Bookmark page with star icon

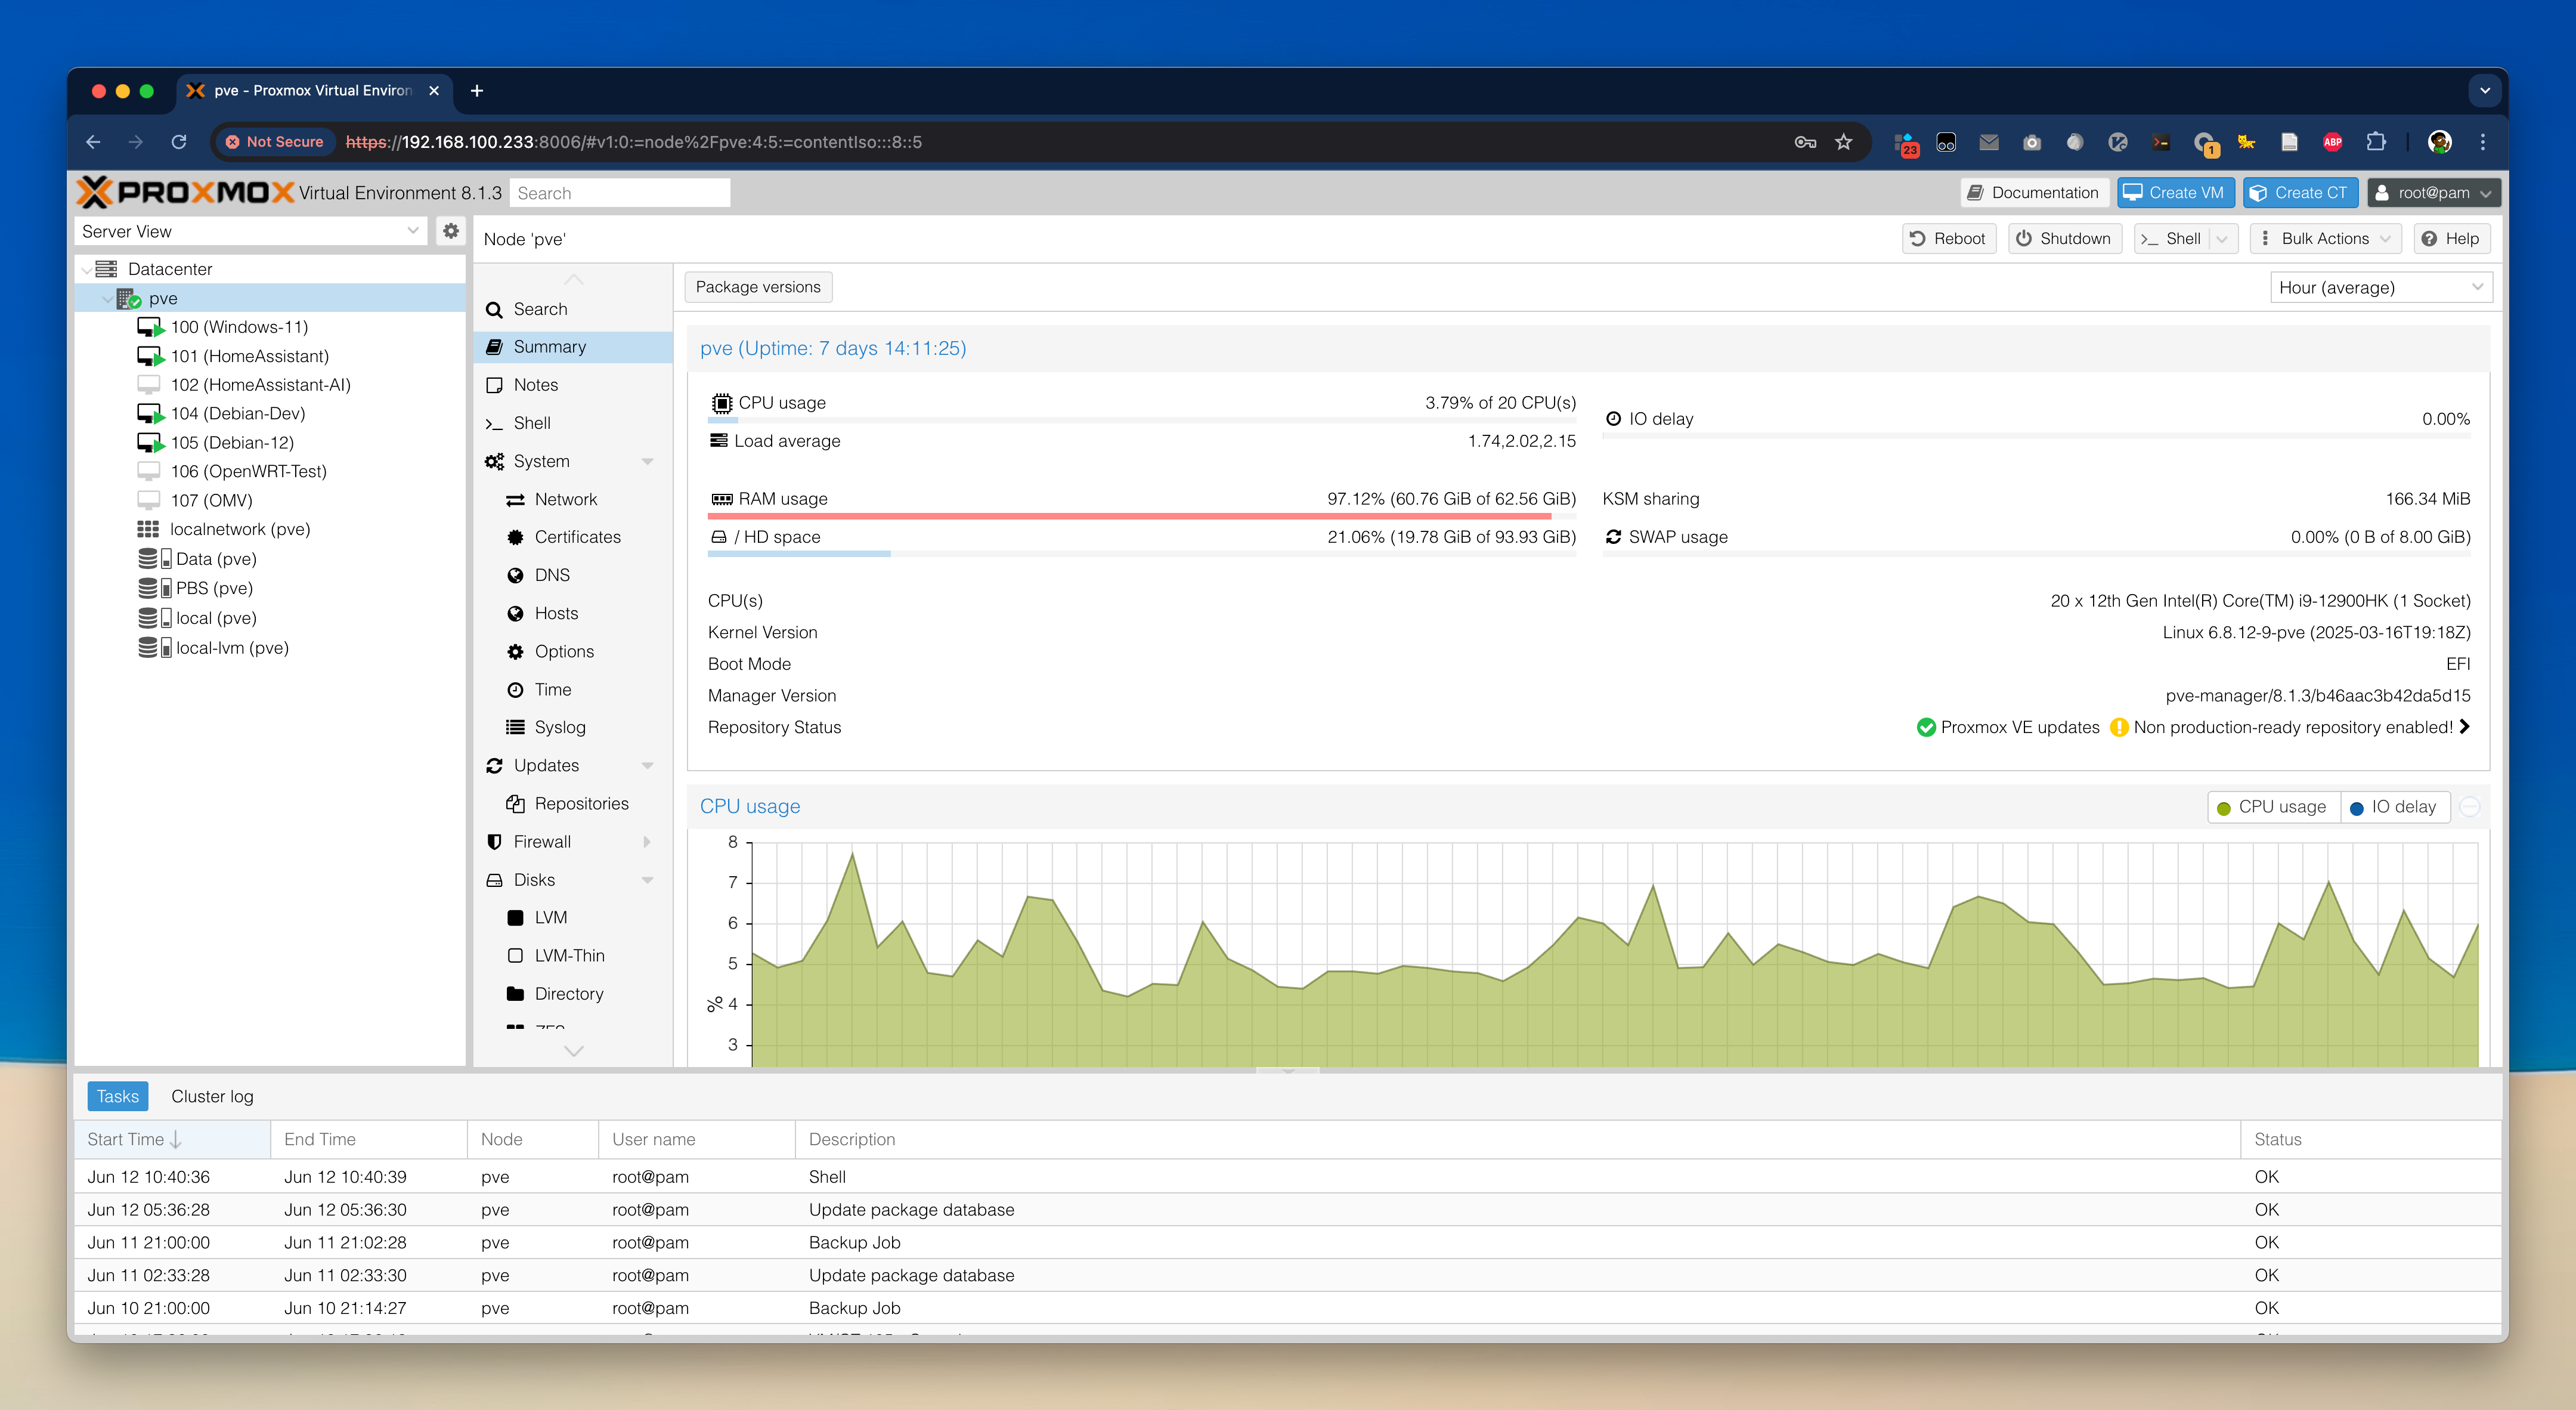(x=1844, y=142)
